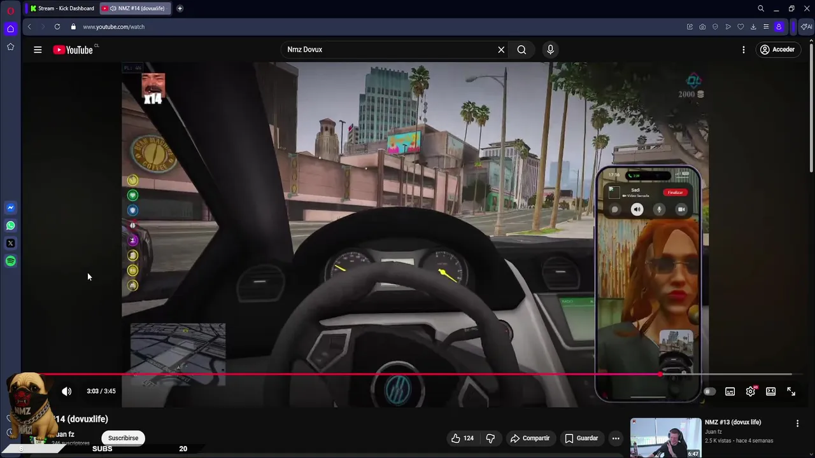Open WhatsApp in the Opera sidebar
This screenshot has width=815, height=458.
point(10,225)
